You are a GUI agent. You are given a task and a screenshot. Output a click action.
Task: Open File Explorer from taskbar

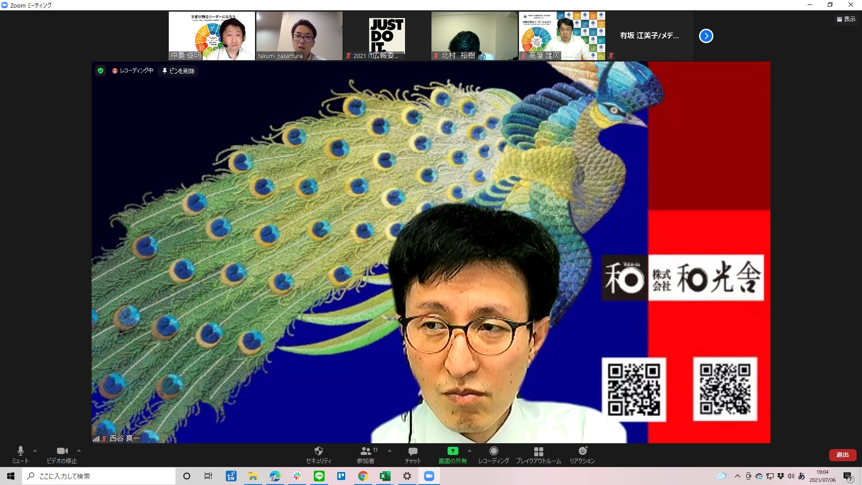pyautogui.click(x=253, y=476)
